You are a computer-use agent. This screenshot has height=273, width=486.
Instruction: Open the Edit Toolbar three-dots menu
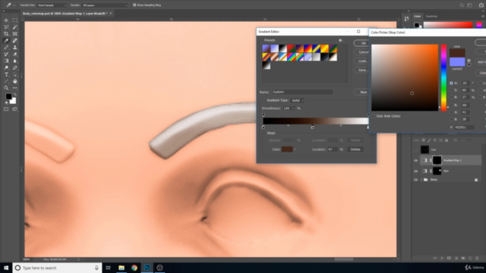(x=15, y=88)
